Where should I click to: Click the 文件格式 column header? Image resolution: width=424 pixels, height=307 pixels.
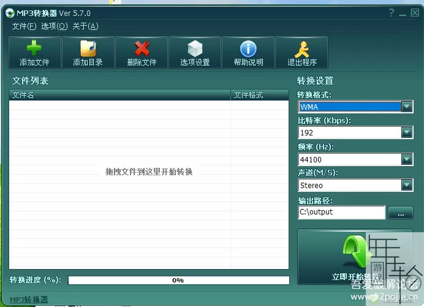pyautogui.click(x=260, y=95)
